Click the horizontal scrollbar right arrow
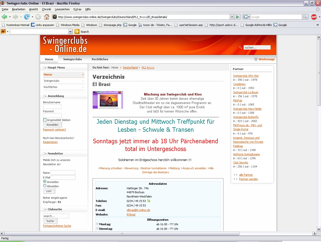321x242 pixels. [x=314, y=233]
